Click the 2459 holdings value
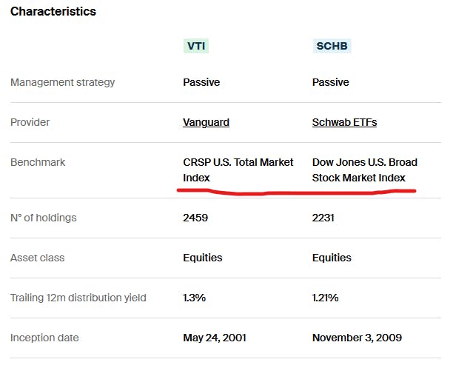 pos(196,218)
